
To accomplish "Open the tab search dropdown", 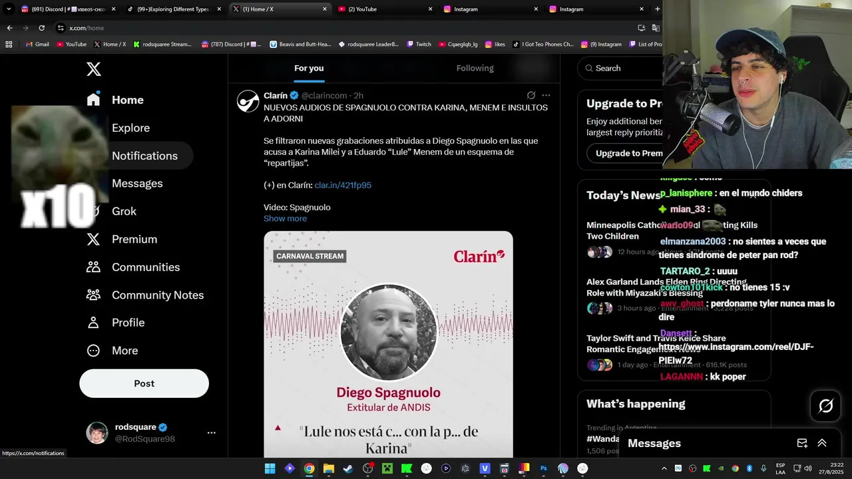I will click(x=8, y=9).
